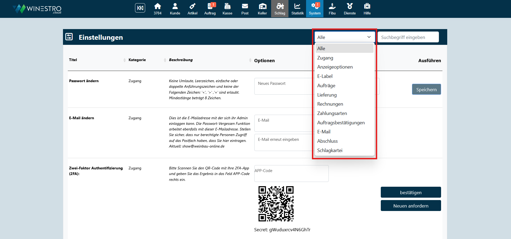Open the Hilfe first-aid icon

click(x=367, y=9)
